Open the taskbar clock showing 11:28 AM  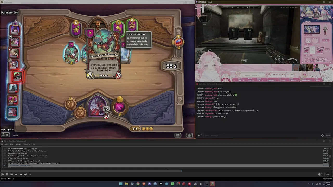pyautogui.click(x=327, y=184)
